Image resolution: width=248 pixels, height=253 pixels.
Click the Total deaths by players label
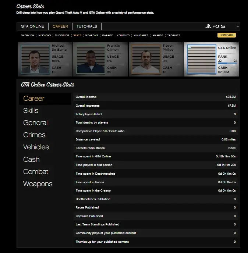[92, 122]
